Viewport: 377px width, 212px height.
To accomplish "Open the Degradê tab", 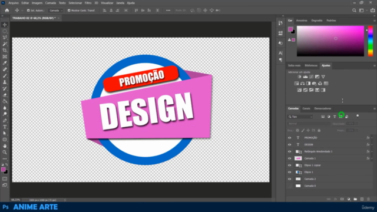I will tap(317, 21).
